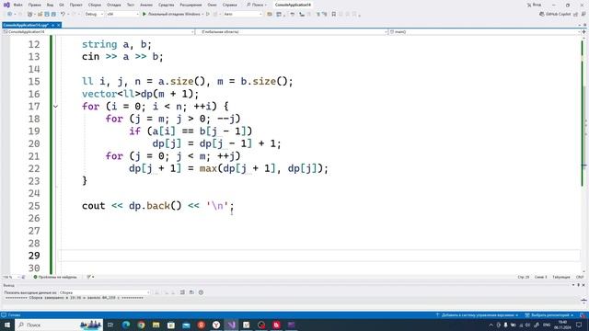Click line number 25 in the gutter
The width and height of the screenshot is (589, 331).
tap(34, 206)
